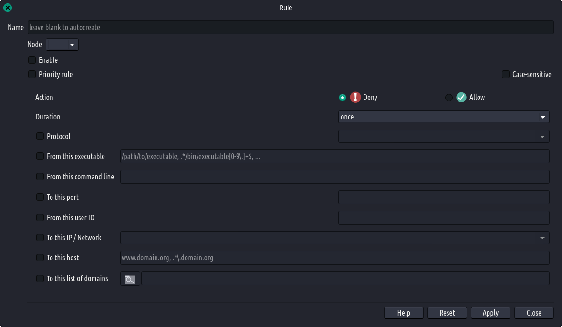This screenshot has width=562, height=327.
Task: Check the To this port option
Action: tap(40, 197)
